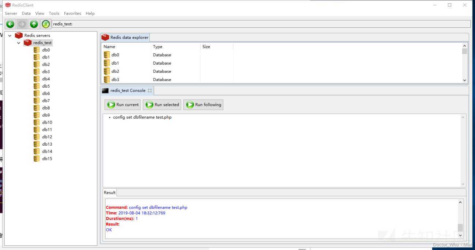The image size is (475, 250).
Task: Click the 'Database' type cell for db2
Action: click(162, 72)
